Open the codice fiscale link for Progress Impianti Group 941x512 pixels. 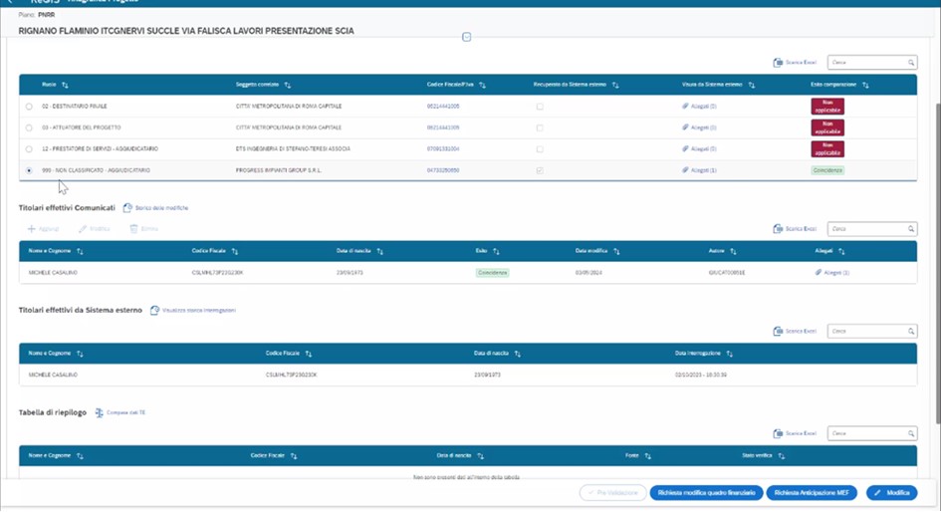coord(442,170)
